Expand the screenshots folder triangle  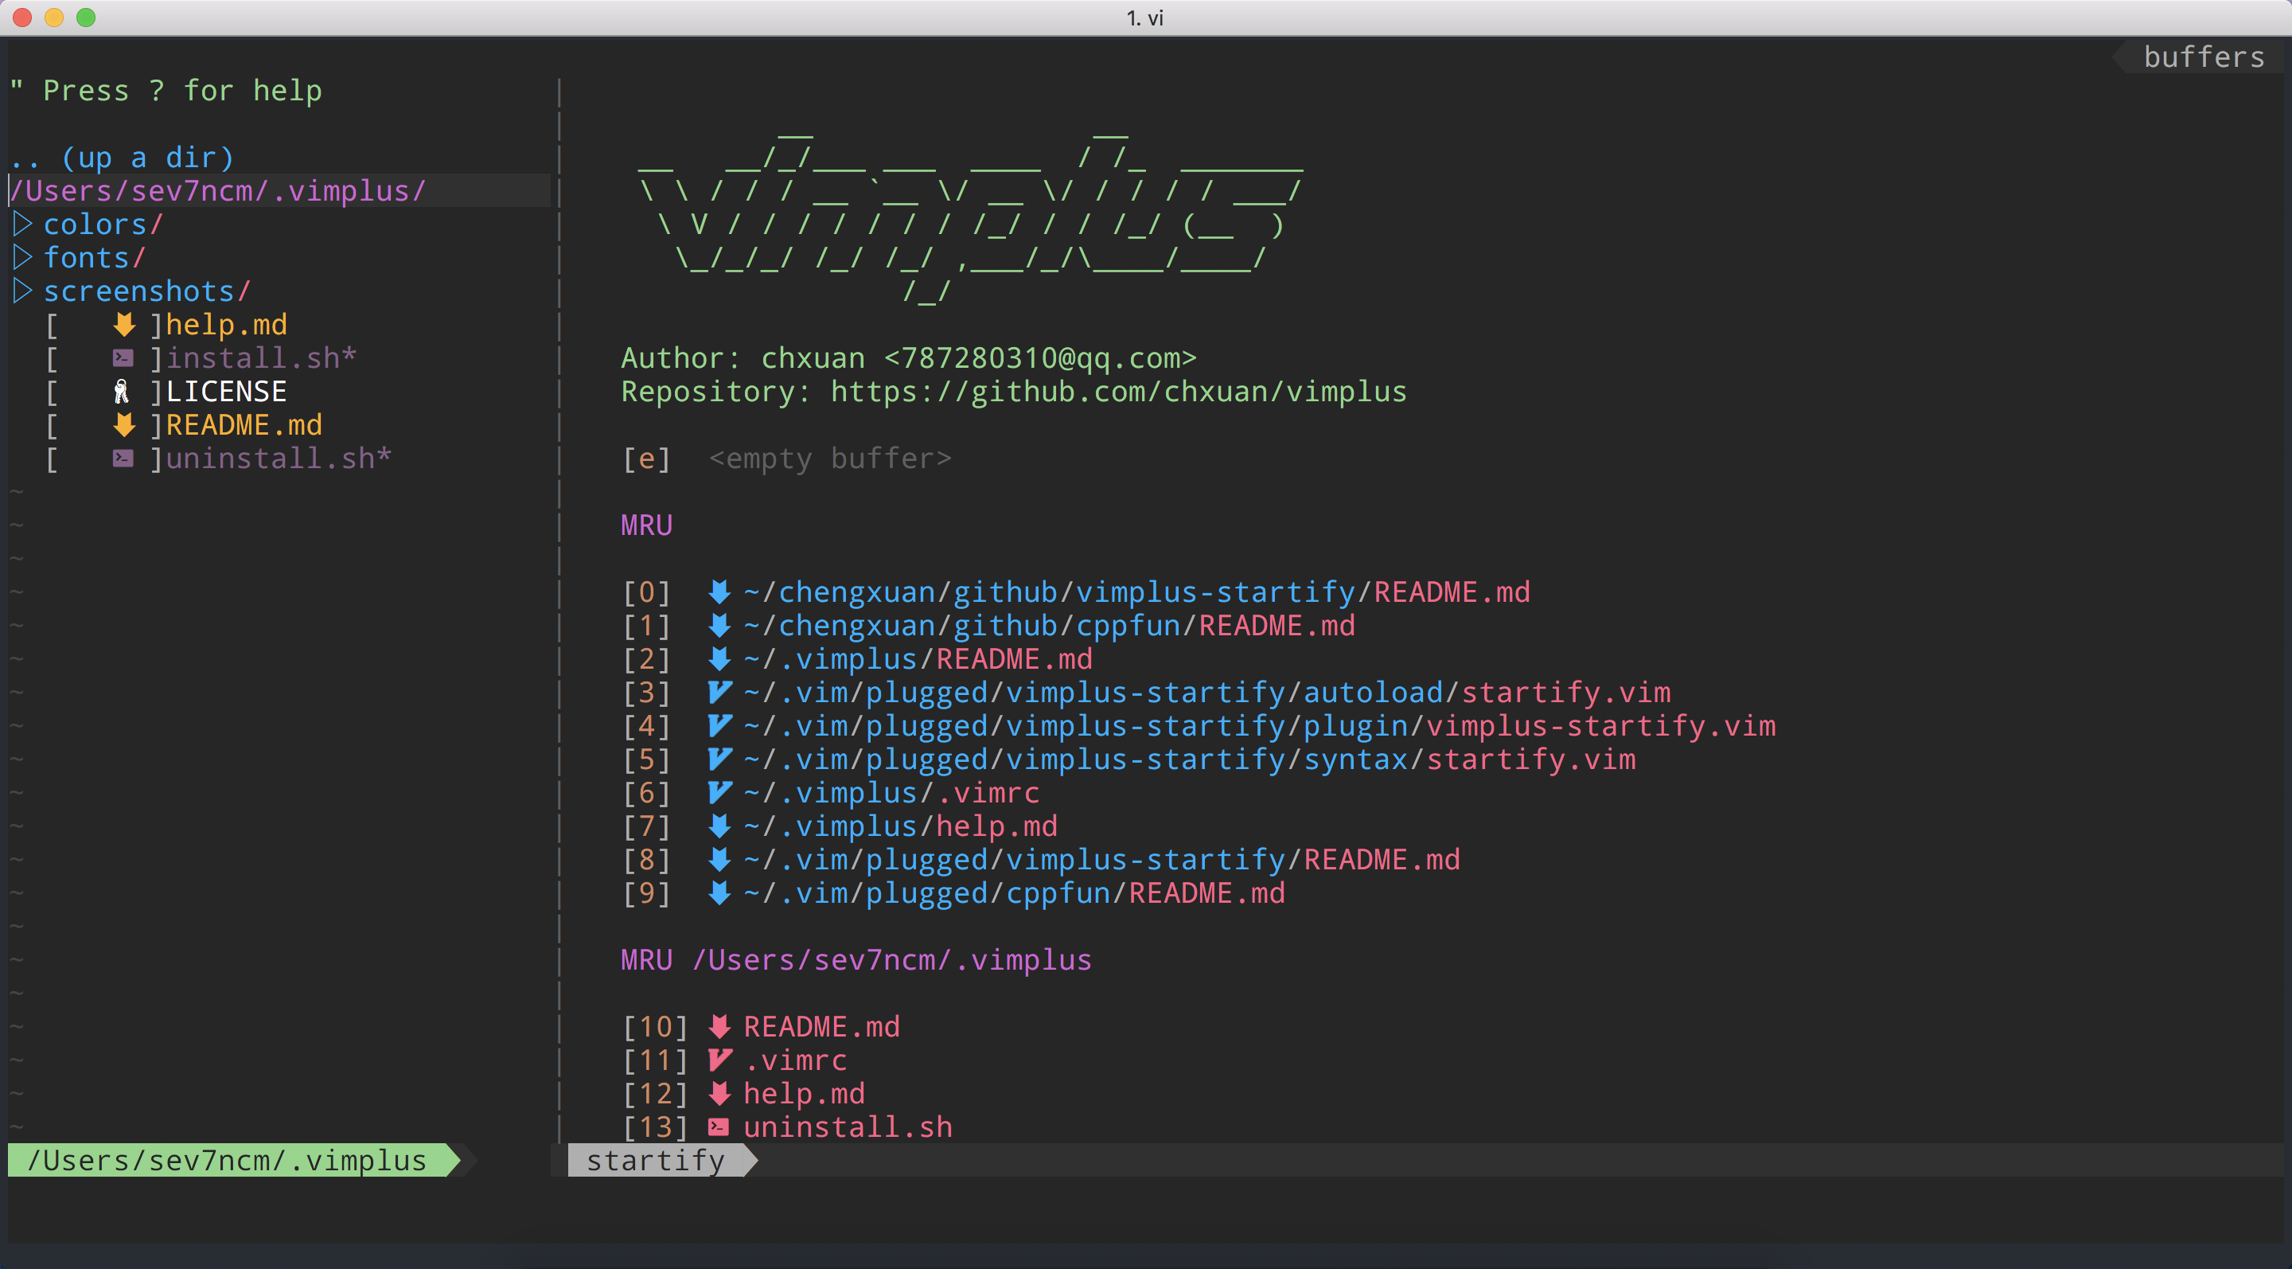pyautogui.click(x=23, y=291)
